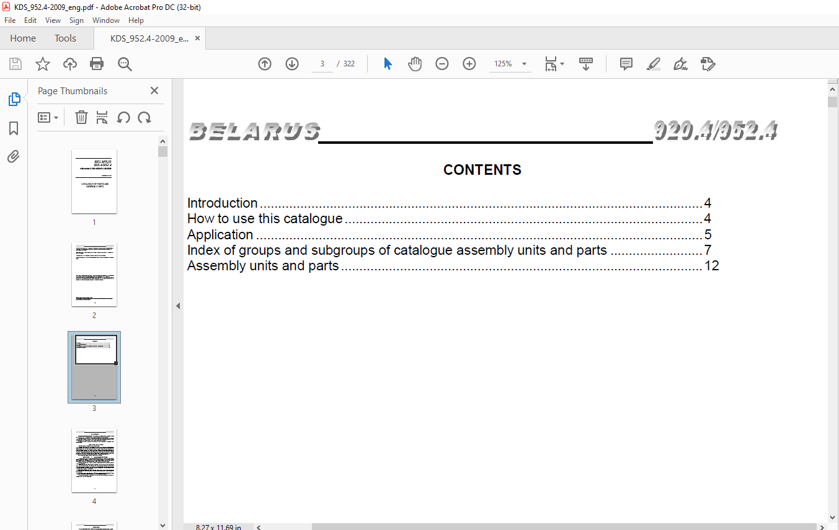Switch to the Home tab

[23, 38]
